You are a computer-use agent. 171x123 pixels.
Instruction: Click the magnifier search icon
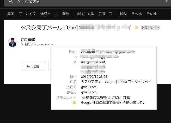tap(10, 2)
